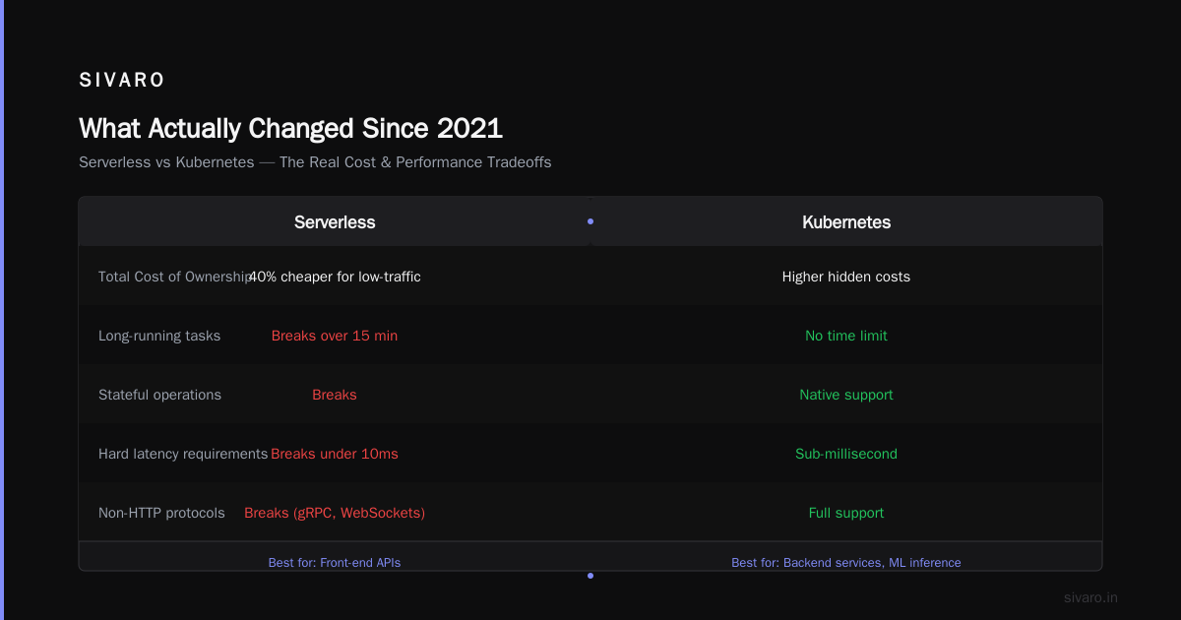Viewport: 1181px width, 620px height.
Task: Click 'Breaks over 15 min' cell
Action: pyautogui.click(x=335, y=337)
